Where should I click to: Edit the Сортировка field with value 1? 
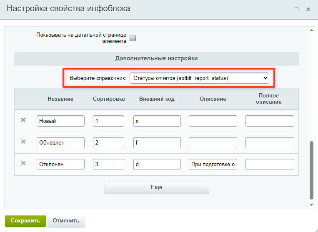[x=108, y=121]
